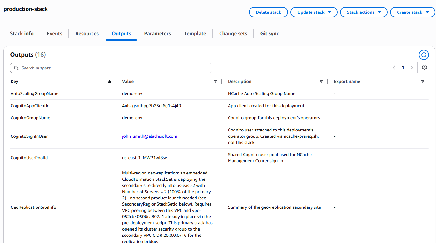Select the CognitoAppClientId key

pos(30,106)
